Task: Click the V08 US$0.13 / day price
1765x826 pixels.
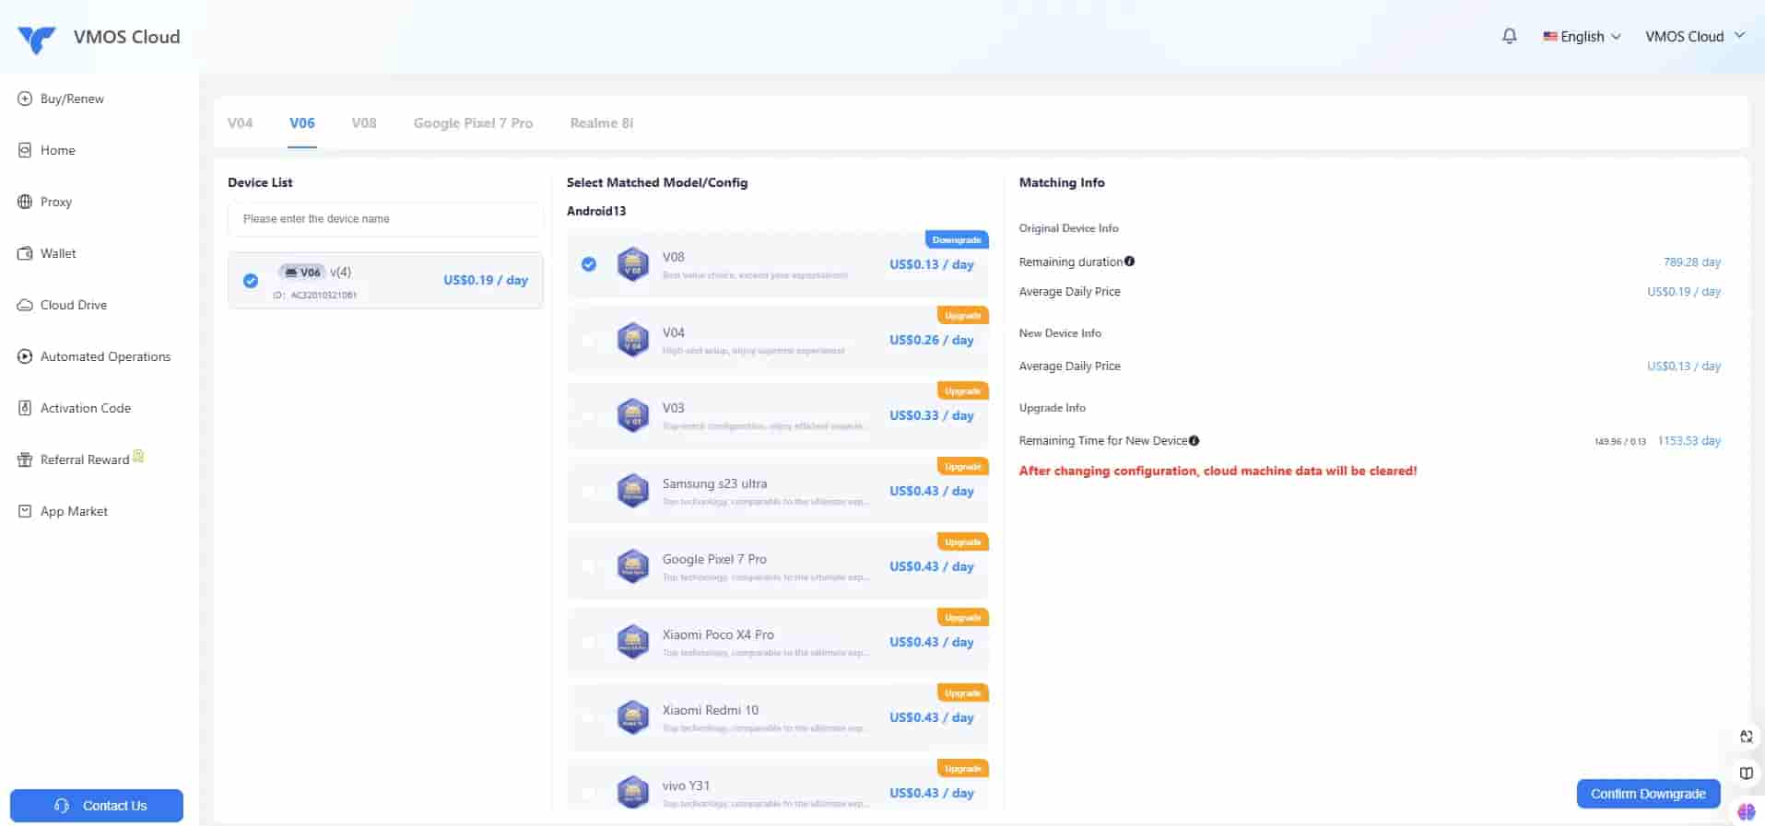Action: [x=932, y=264]
